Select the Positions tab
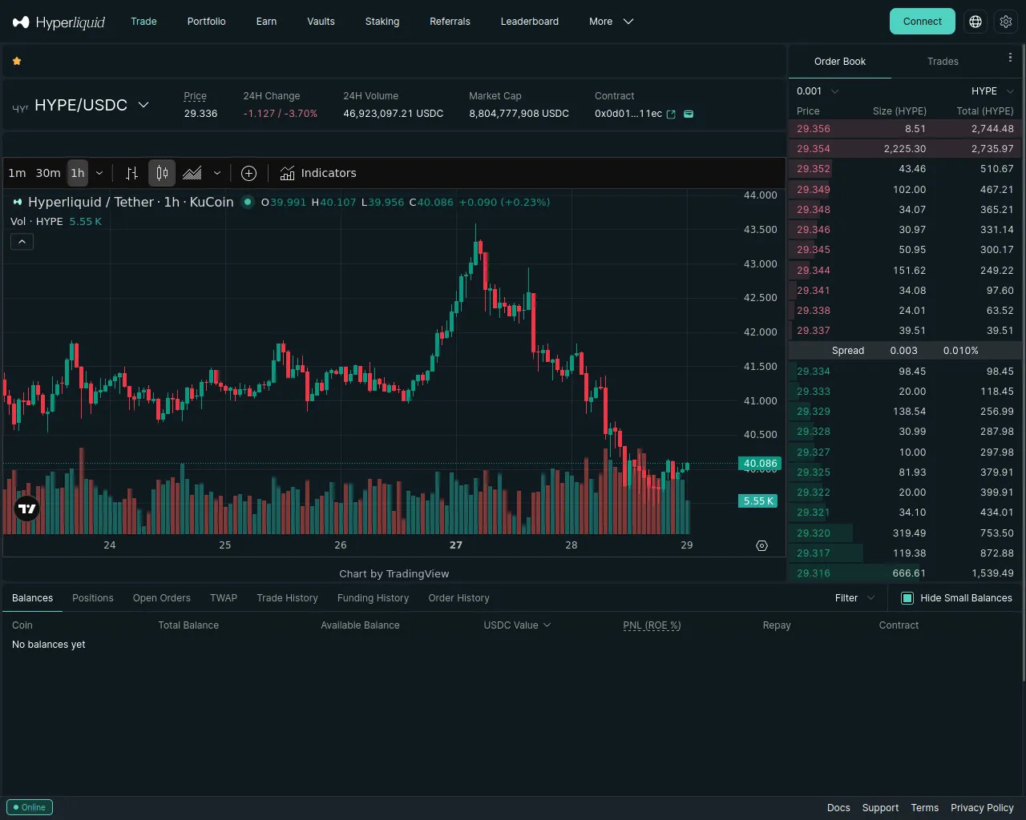 93,598
